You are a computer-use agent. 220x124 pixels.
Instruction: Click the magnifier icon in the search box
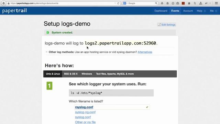tap(156, 3)
